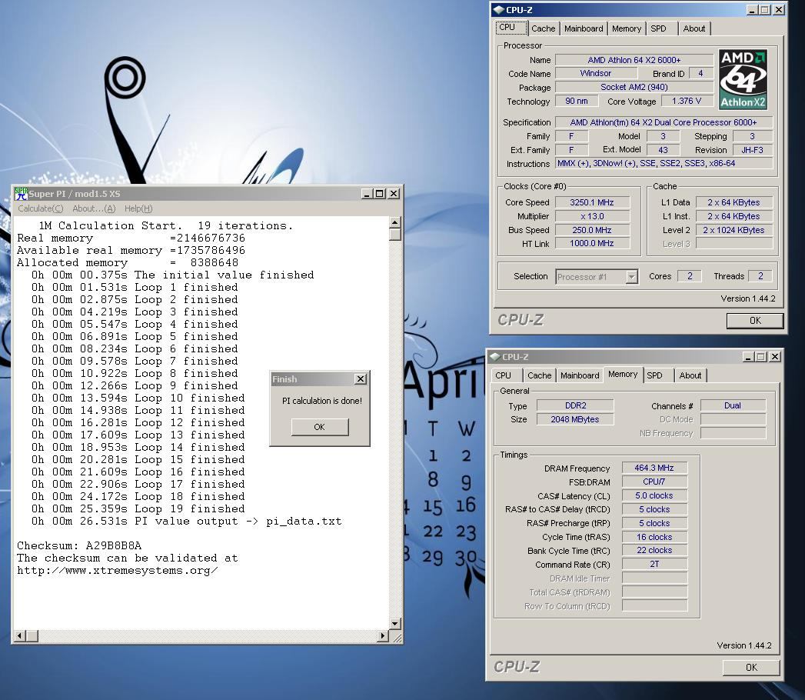Click the xtremesystems.org URL line in Super PI
Image resolution: width=805 pixels, height=700 pixels.
tap(118, 571)
